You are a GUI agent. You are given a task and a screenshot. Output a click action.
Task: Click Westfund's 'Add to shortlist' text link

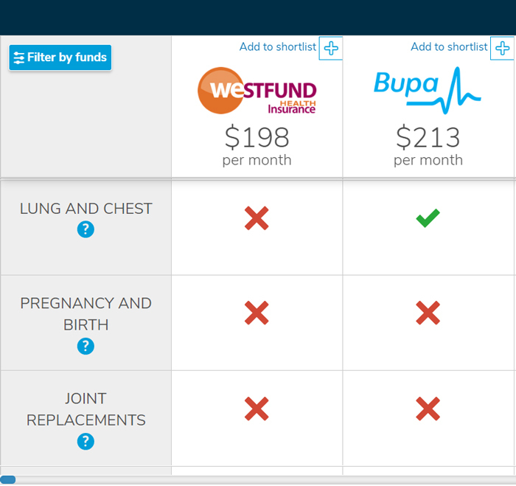coord(278,47)
